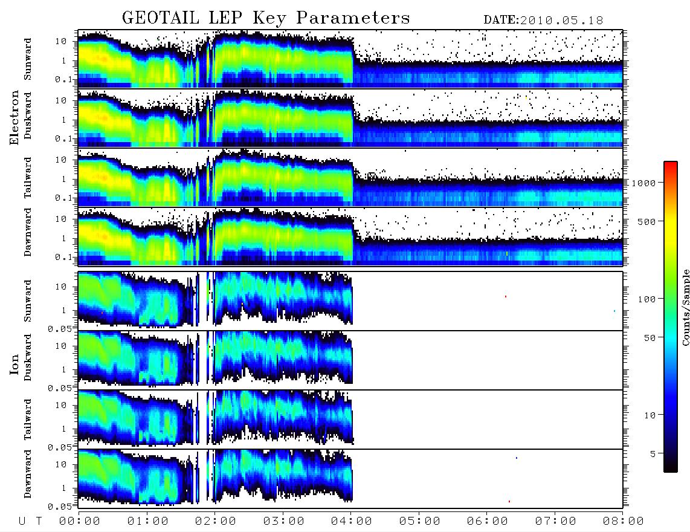Viewport: 690px width, 532px height.
Task: Click the 01:00 time axis label
Action: click(148, 521)
